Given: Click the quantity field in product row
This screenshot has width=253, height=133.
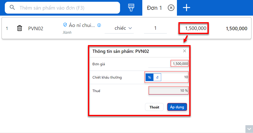Looking at the screenshot, I should point(155,28).
